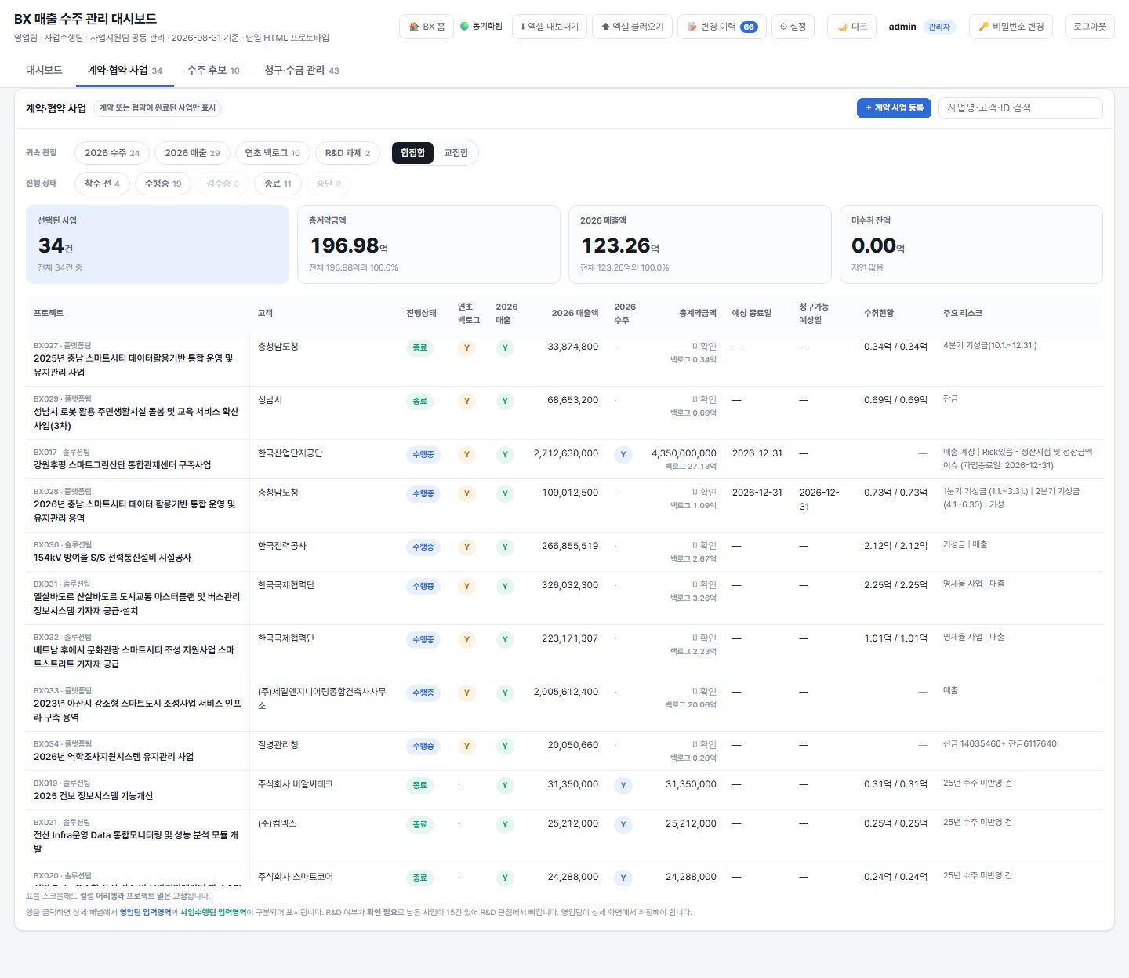Open 설정 with the gear button
This screenshot has width=1129, height=978.
(793, 27)
